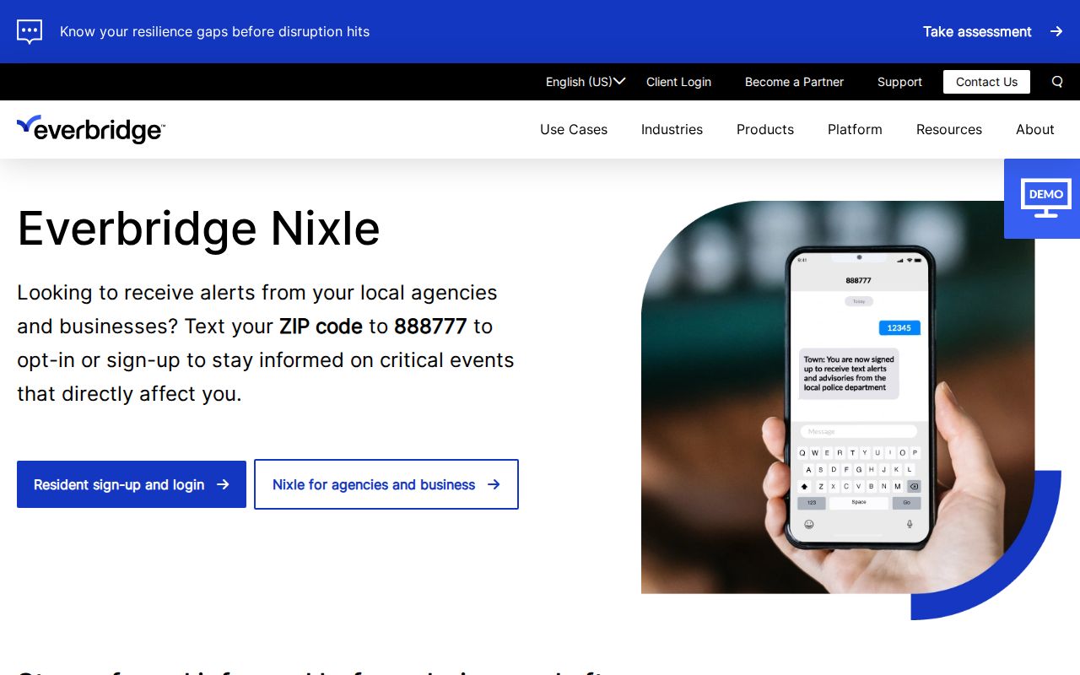1080x675 pixels.
Task: Open the Use Cases menu
Action: click(x=574, y=129)
